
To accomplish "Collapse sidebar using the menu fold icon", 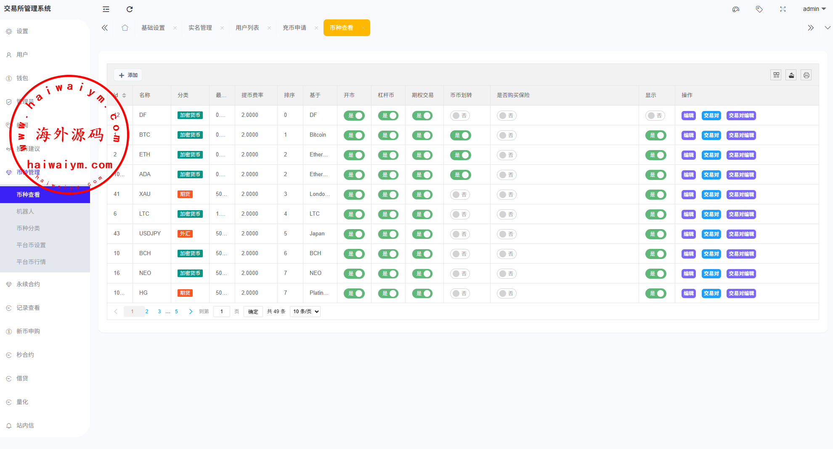I will 106,9.
